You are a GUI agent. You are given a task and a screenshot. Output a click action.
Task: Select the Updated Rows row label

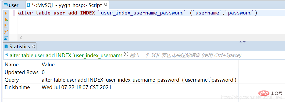[x=22, y=72]
